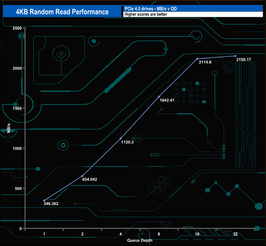Viewport: 266px width, 246px height.
Task: Click the 'Queue Depth' axis title
Action: click(139, 240)
